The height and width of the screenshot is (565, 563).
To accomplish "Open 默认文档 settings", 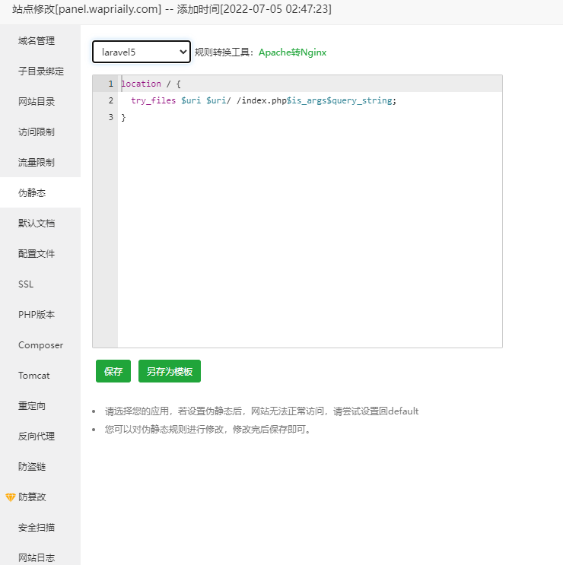I will tap(37, 223).
